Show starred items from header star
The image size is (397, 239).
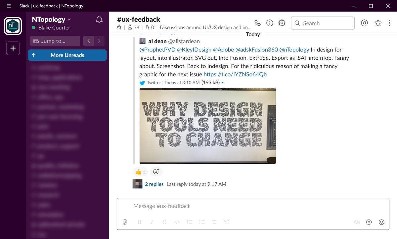tap(378, 23)
